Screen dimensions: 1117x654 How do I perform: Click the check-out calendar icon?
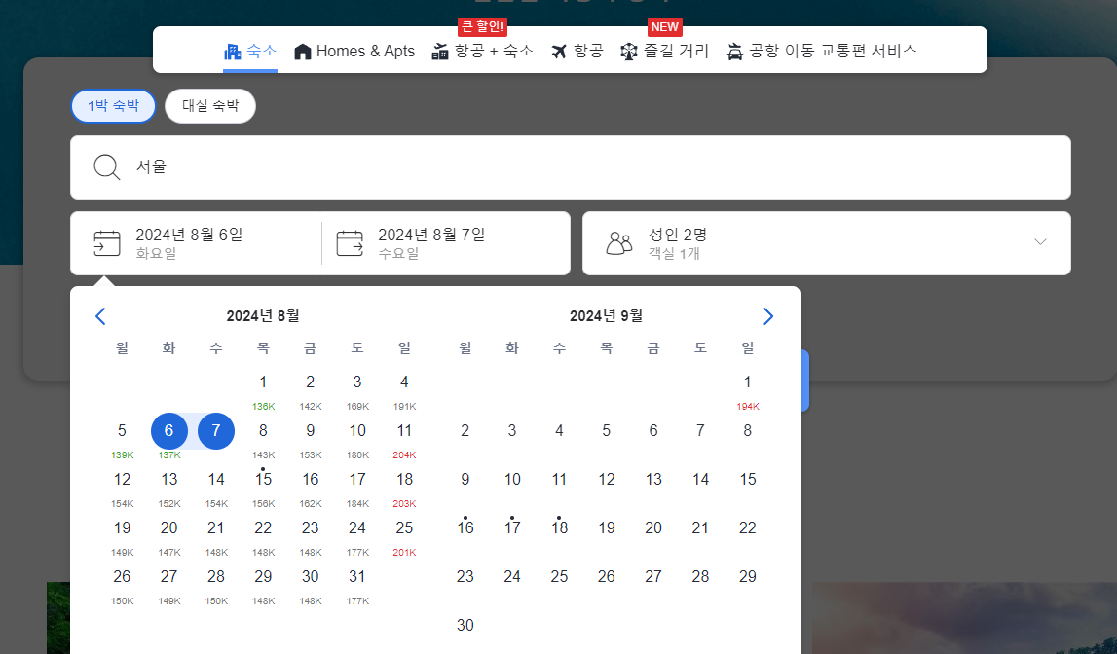pos(350,243)
